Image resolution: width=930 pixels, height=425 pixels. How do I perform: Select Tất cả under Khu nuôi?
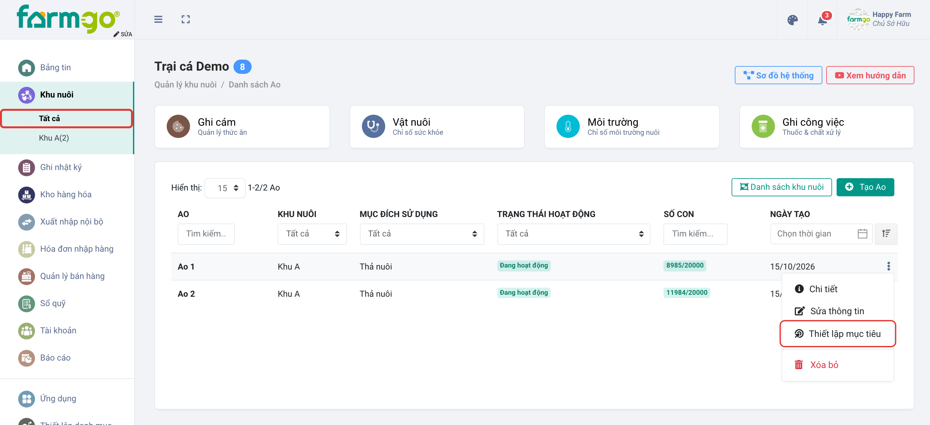click(x=67, y=118)
